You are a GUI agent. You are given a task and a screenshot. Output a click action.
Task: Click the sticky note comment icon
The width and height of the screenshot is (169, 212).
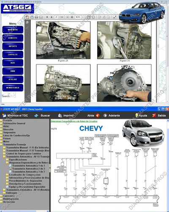pos(100,17)
